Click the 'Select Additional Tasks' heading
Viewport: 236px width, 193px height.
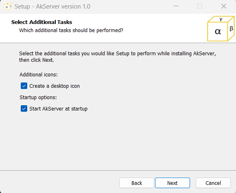click(42, 22)
